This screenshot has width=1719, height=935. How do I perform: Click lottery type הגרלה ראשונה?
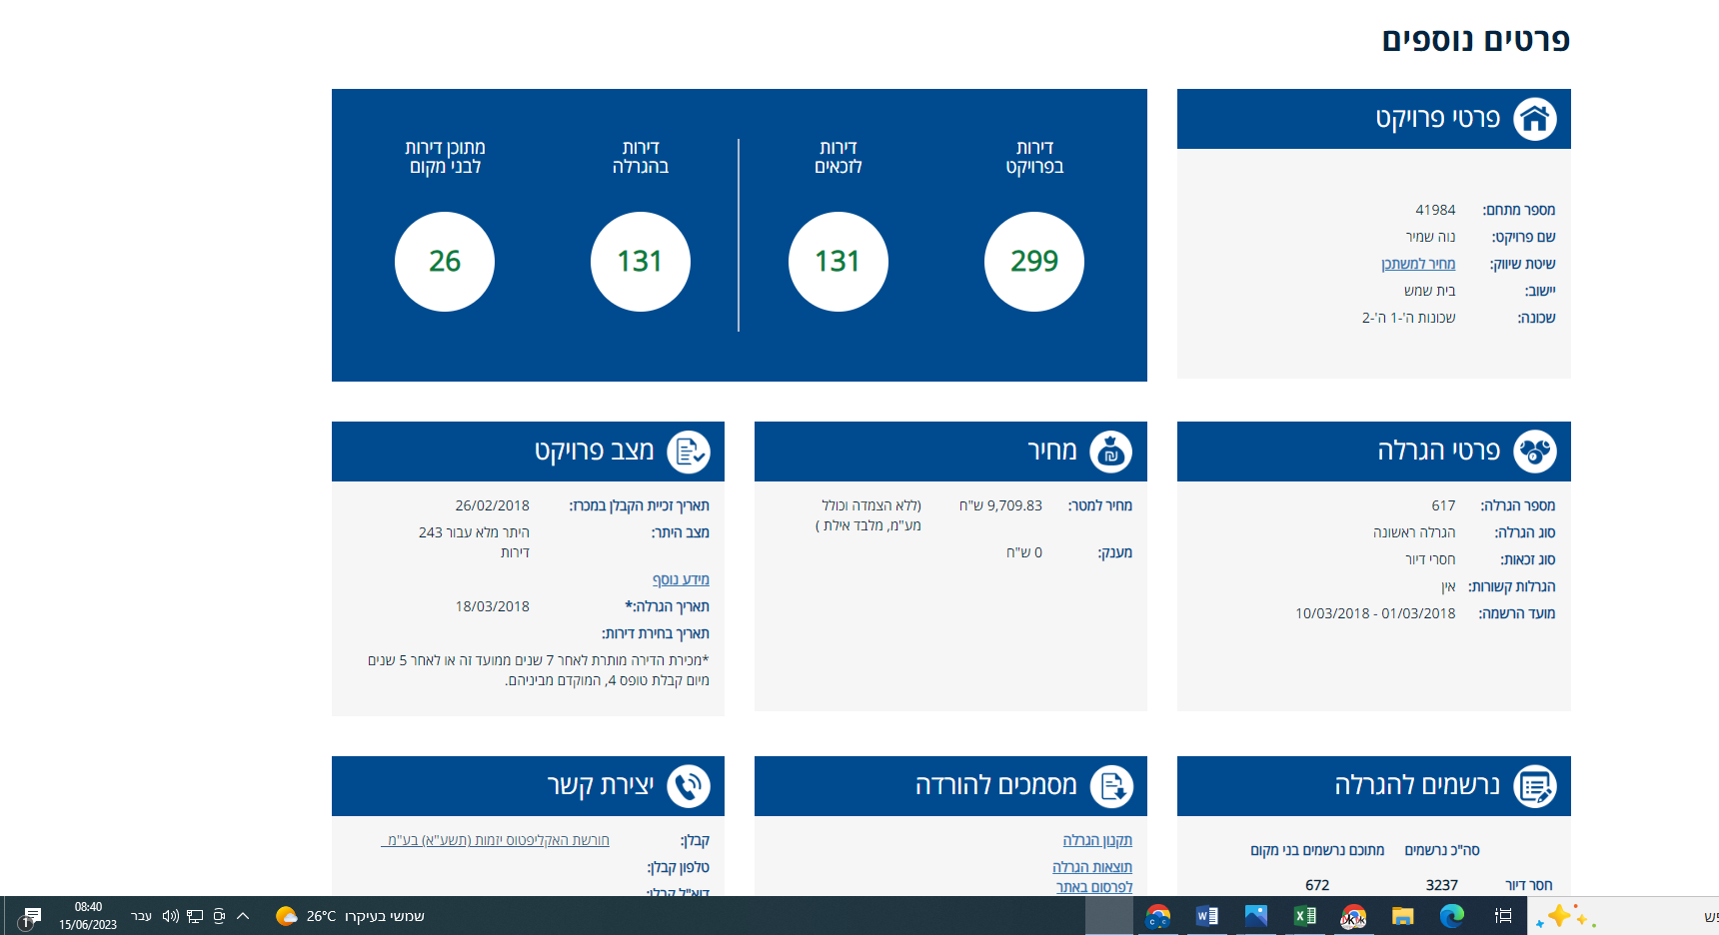(x=1414, y=532)
